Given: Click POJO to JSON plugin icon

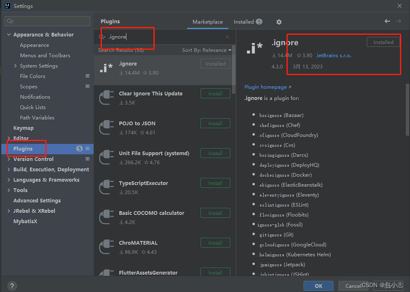Looking at the screenshot, I should pyautogui.click(x=106, y=127).
